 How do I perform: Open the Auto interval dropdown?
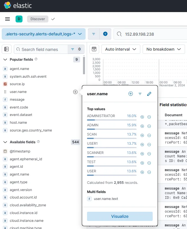click(121, 49)
